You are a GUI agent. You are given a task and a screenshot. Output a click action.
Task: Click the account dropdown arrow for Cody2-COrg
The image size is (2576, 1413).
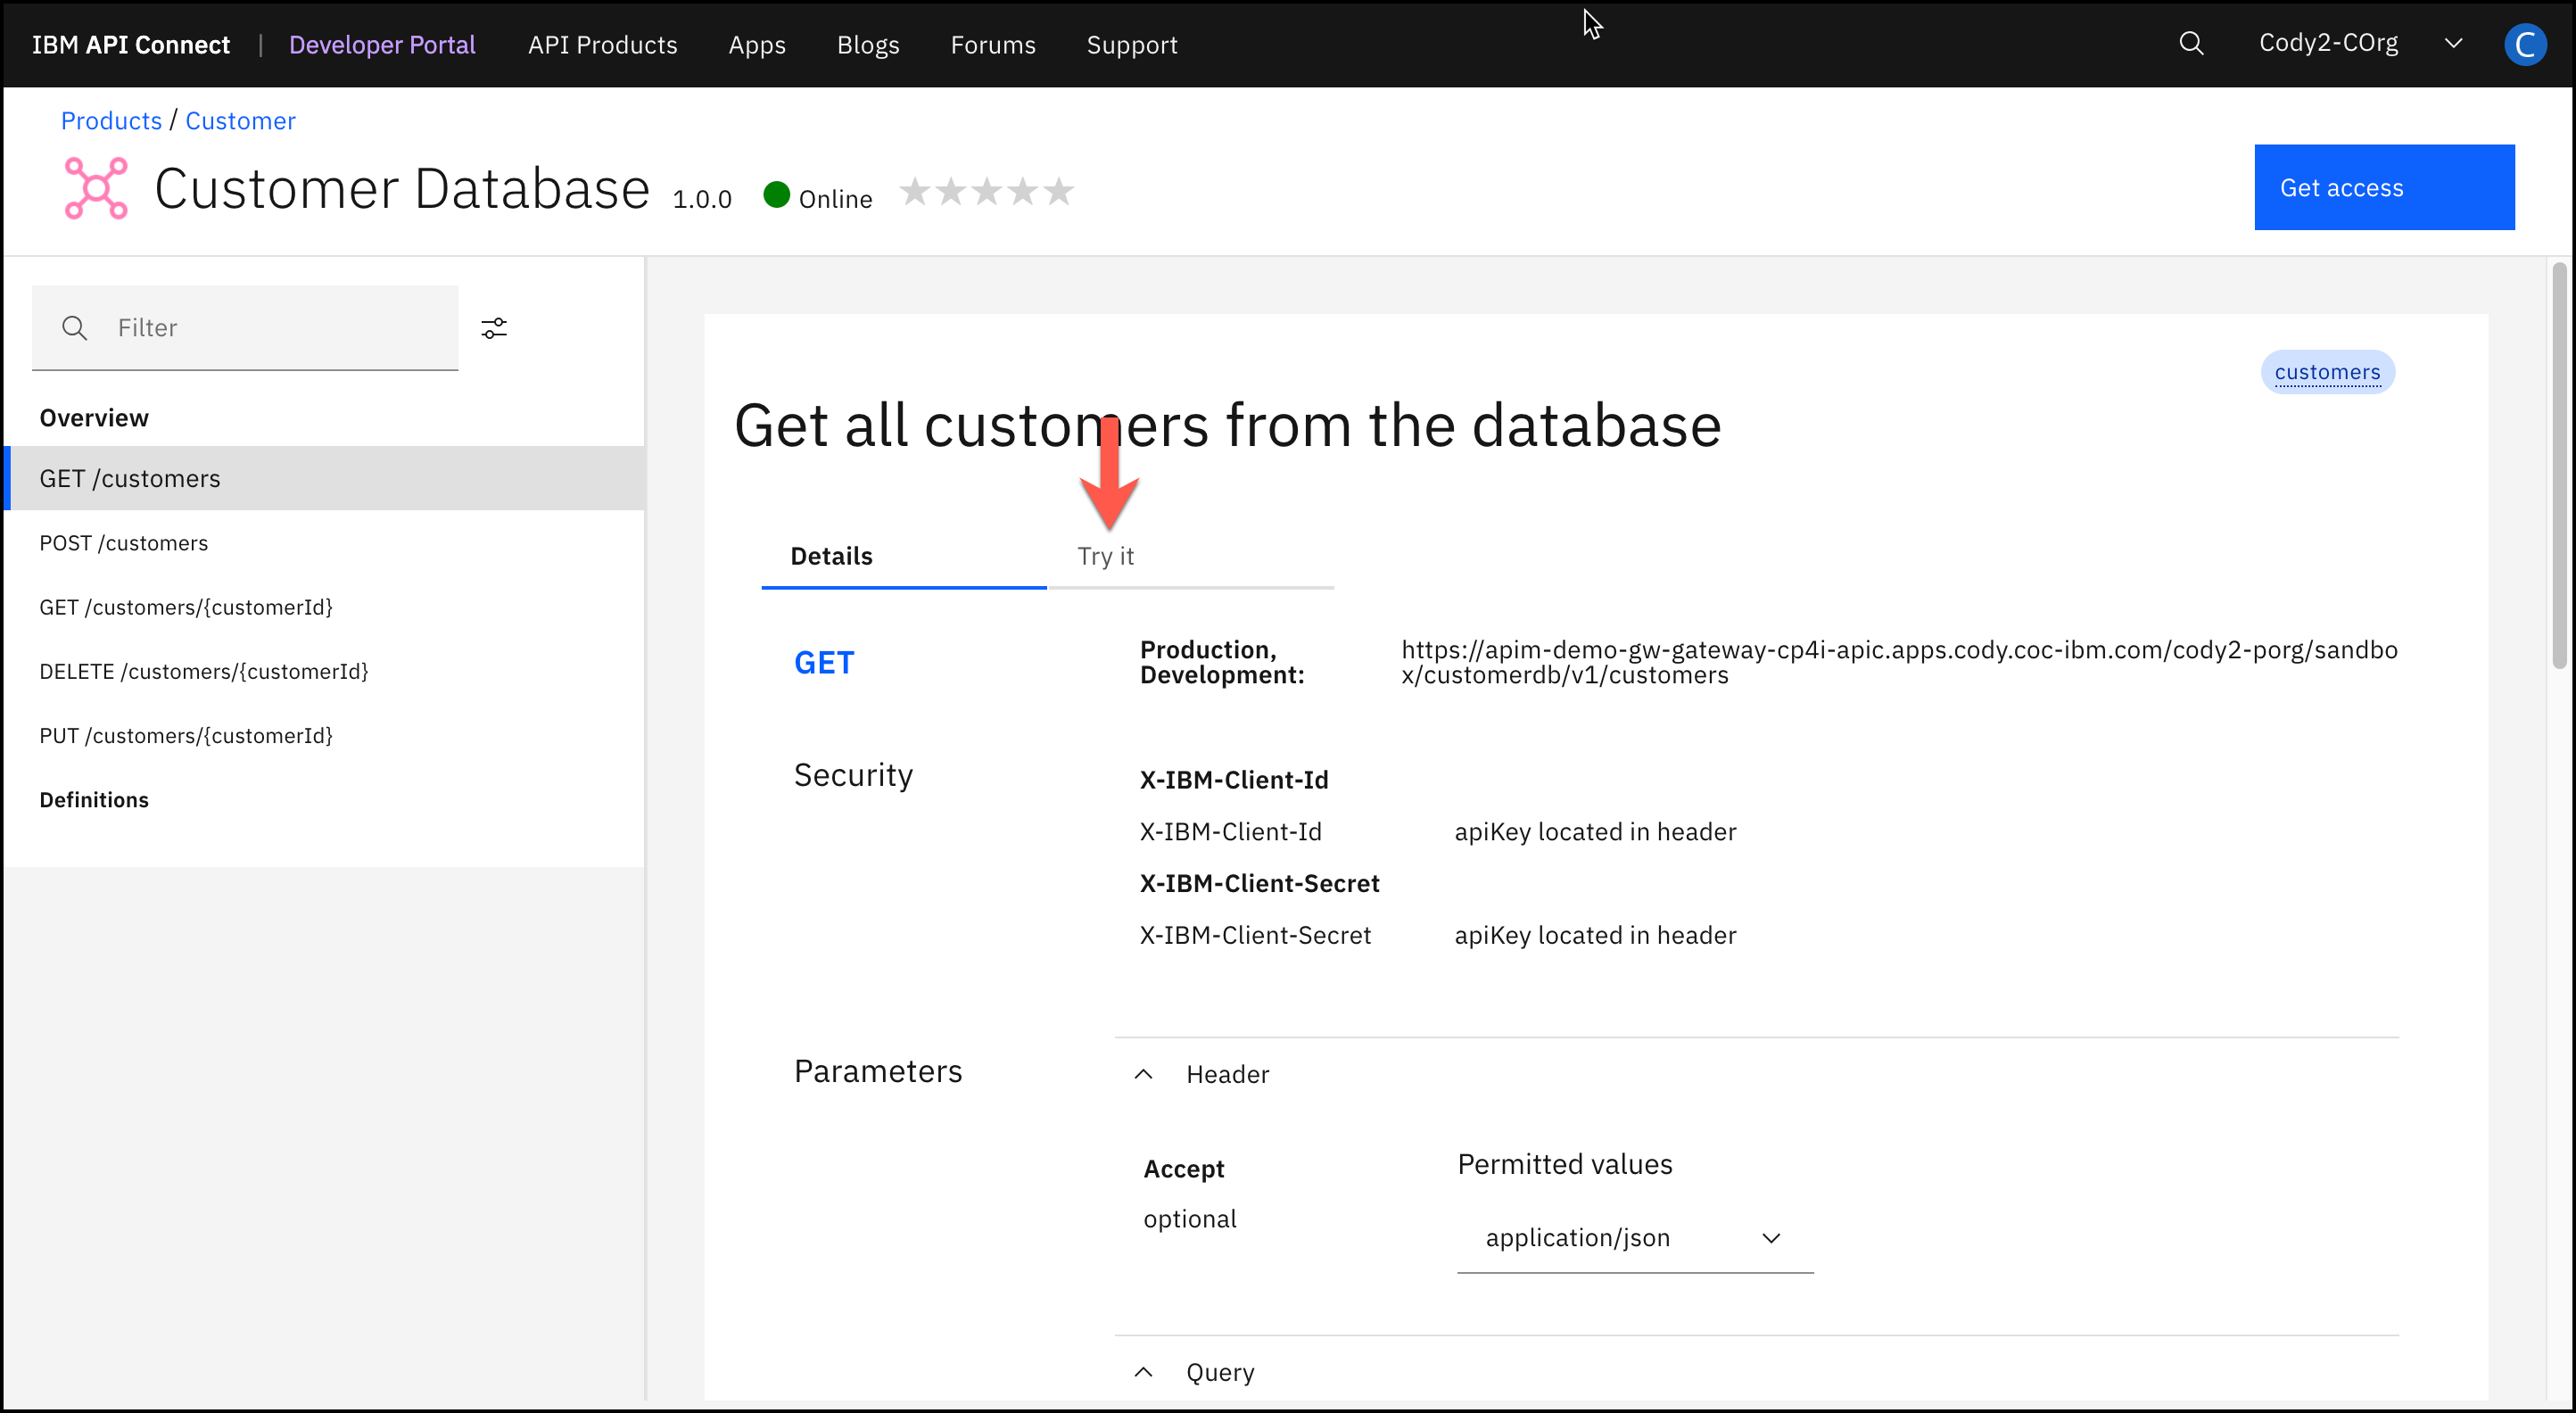click(2454, 44)
